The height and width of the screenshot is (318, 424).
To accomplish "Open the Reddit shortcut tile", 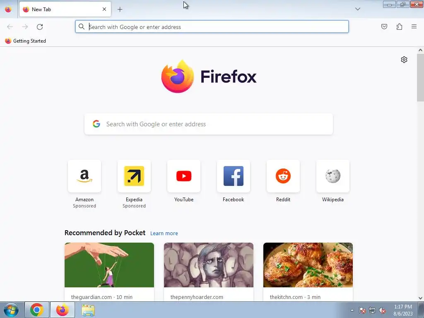I will tap(283, 176).
